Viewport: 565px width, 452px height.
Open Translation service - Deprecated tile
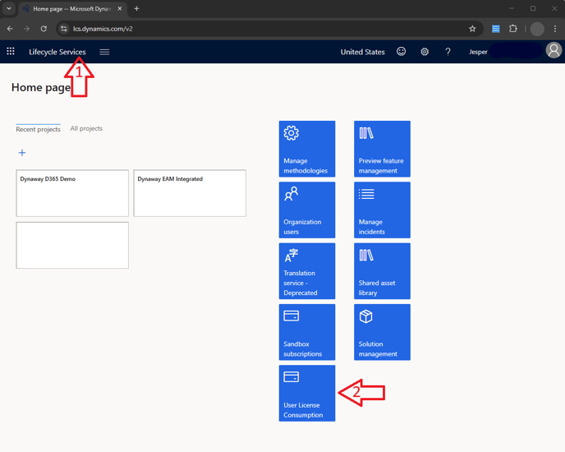click(x=307, y=271)
